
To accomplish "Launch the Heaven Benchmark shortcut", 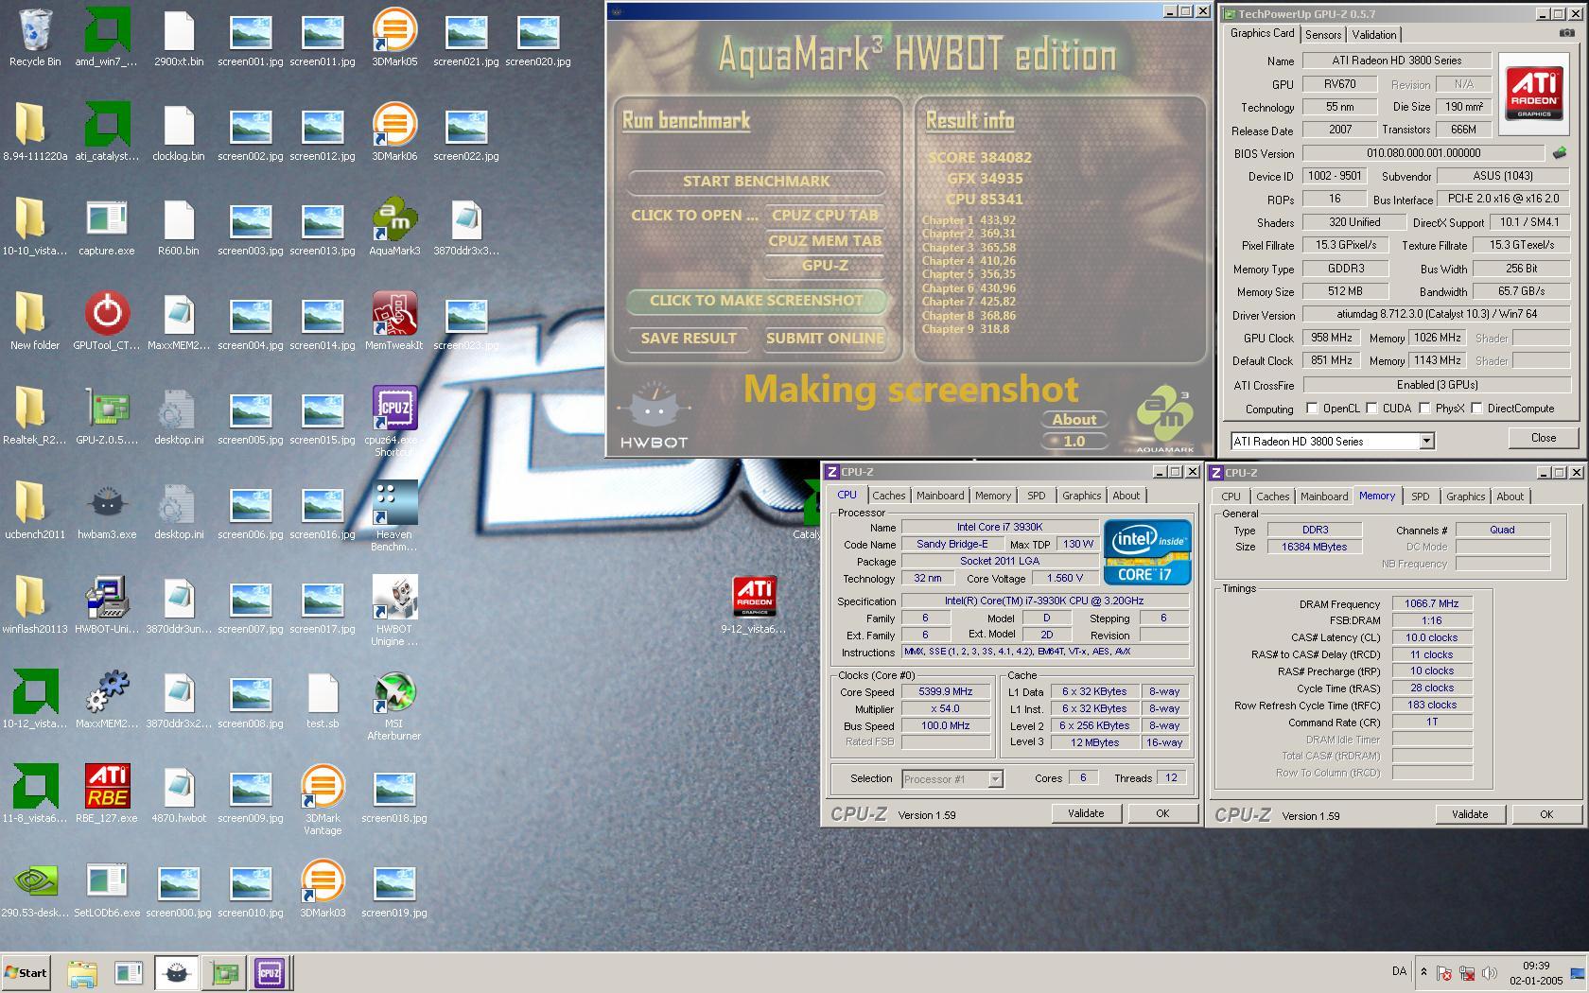I will [x=394, y=515].
